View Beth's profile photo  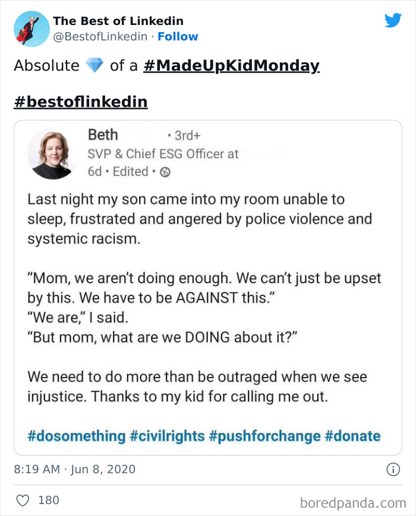click(51, 153)
